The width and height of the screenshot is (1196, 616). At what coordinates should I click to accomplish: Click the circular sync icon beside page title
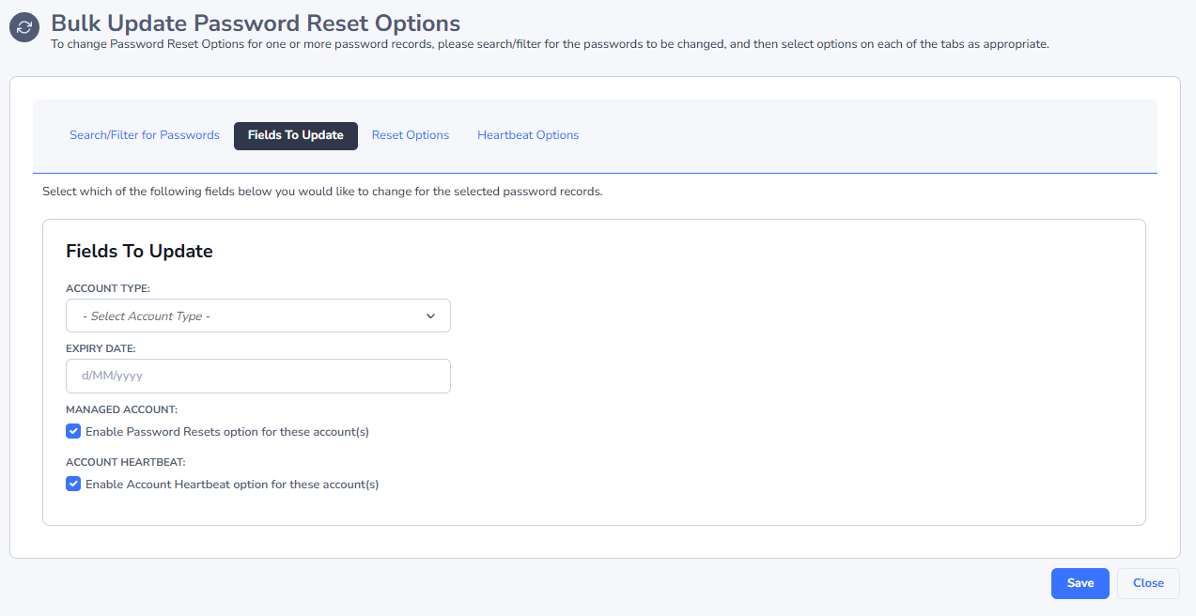(24, 26)
